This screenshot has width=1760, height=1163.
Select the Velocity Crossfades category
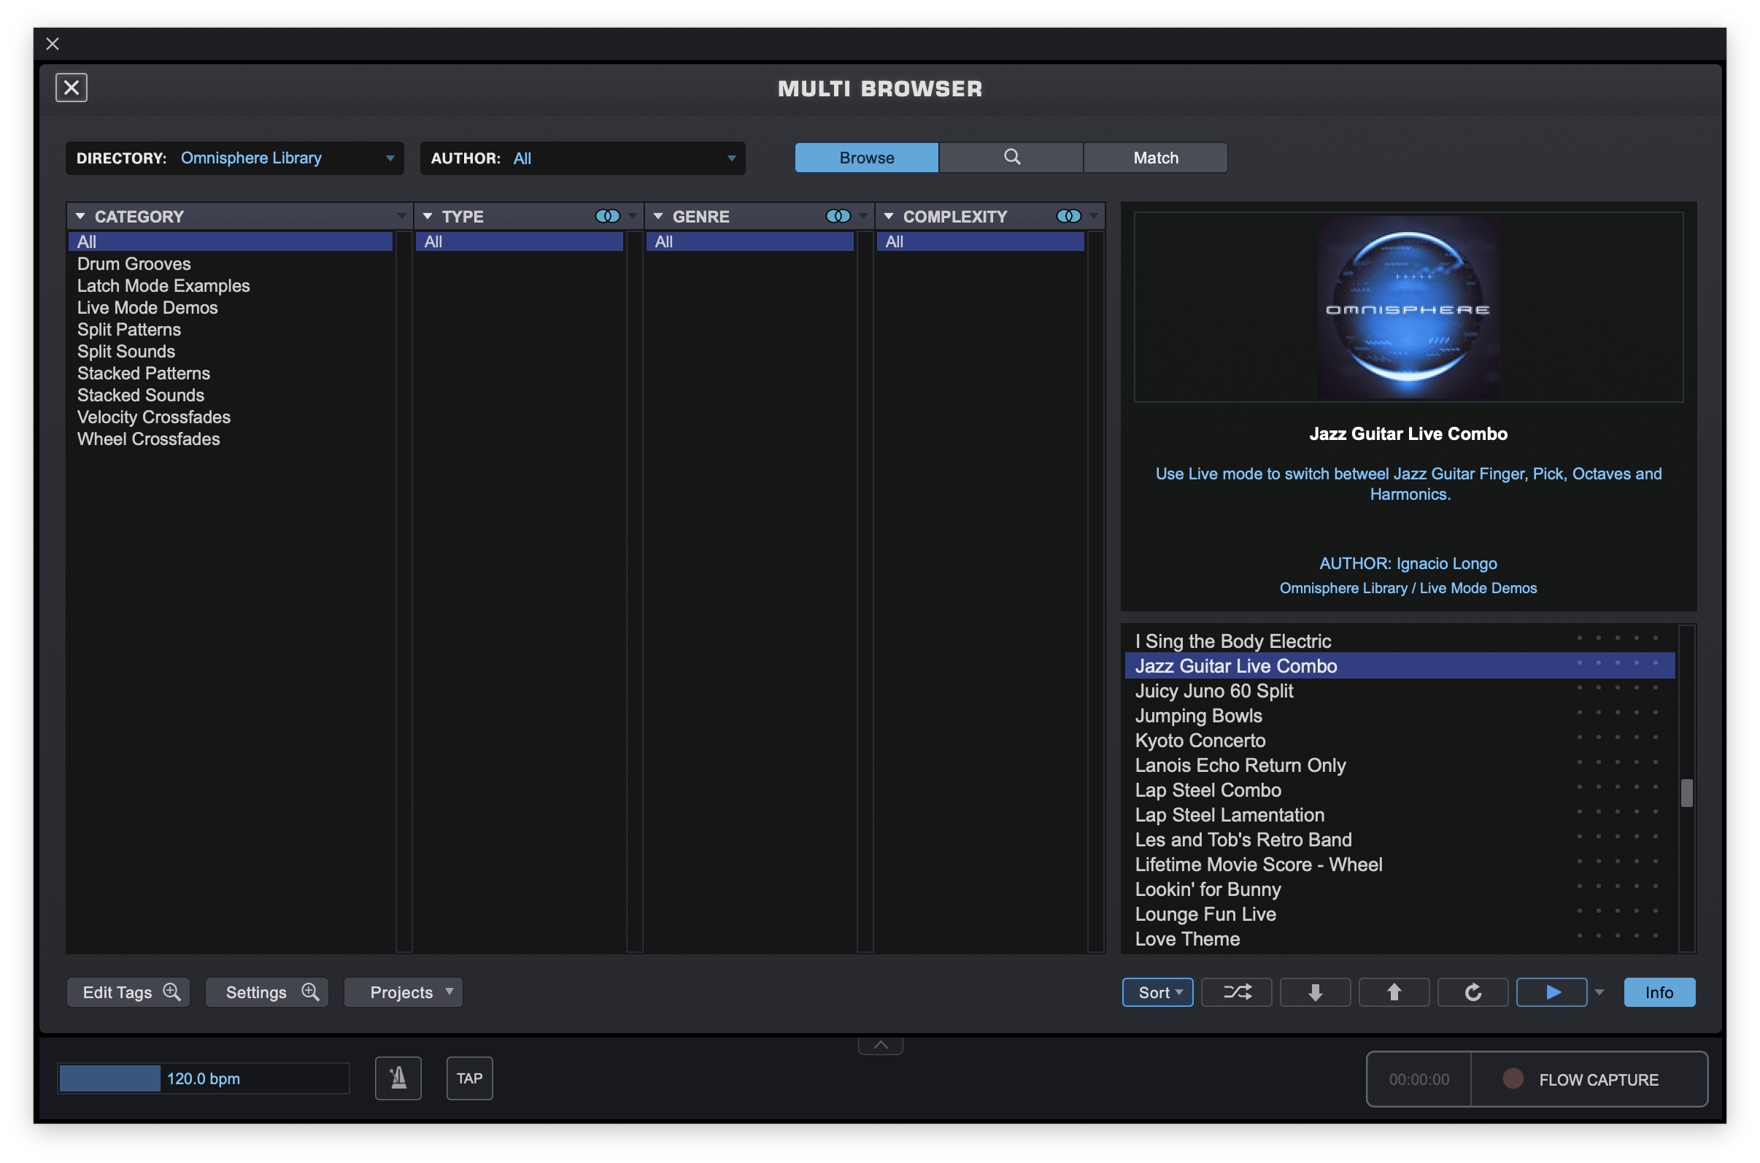click(x=230, y=417)
